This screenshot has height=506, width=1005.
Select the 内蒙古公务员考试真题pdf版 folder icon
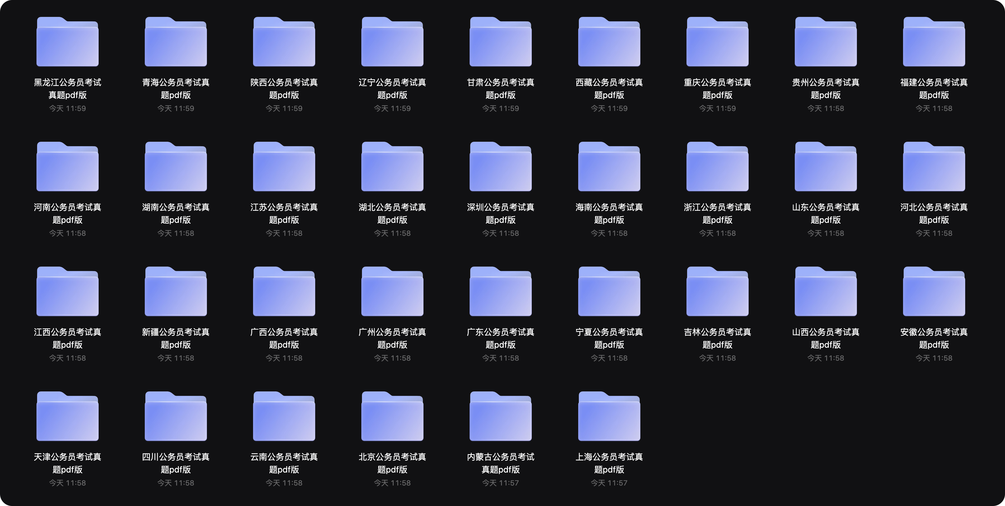501,416
